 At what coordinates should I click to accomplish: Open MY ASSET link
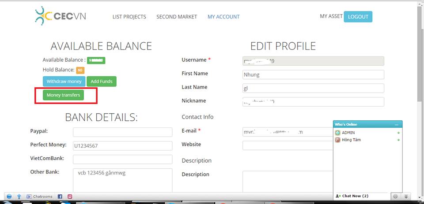[331, 16]
